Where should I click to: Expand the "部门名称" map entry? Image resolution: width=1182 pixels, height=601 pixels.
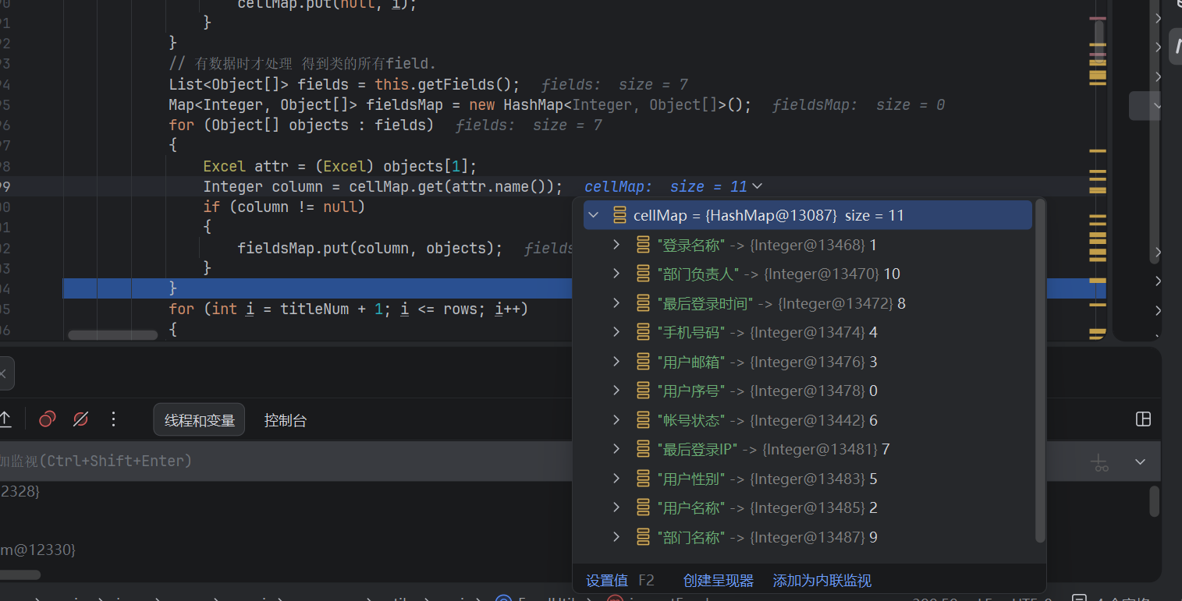616,537
